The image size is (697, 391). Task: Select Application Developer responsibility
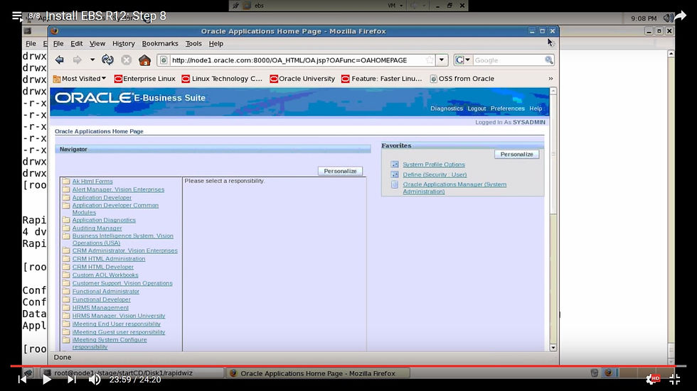pos(102,198)
